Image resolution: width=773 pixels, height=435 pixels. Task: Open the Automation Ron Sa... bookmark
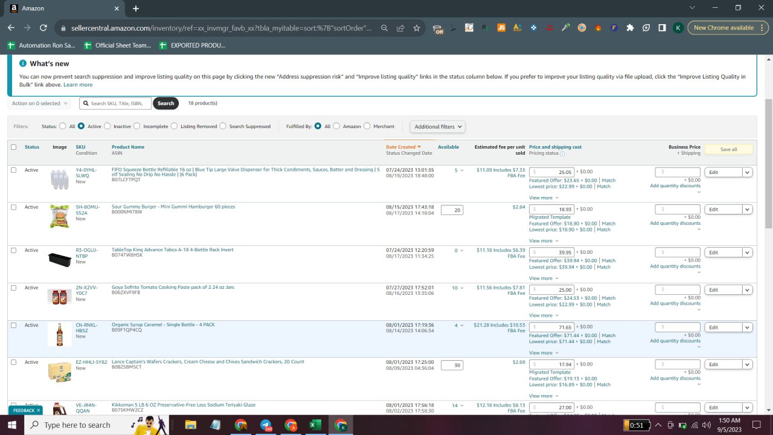42,45
